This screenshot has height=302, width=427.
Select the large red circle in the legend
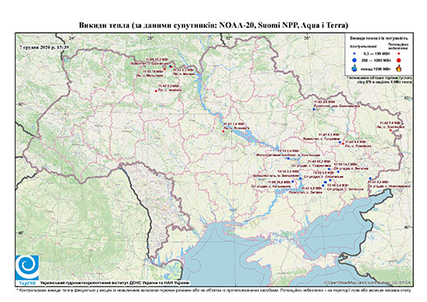pos(399,61)
